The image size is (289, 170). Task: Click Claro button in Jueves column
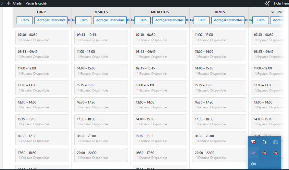point(202,20)
